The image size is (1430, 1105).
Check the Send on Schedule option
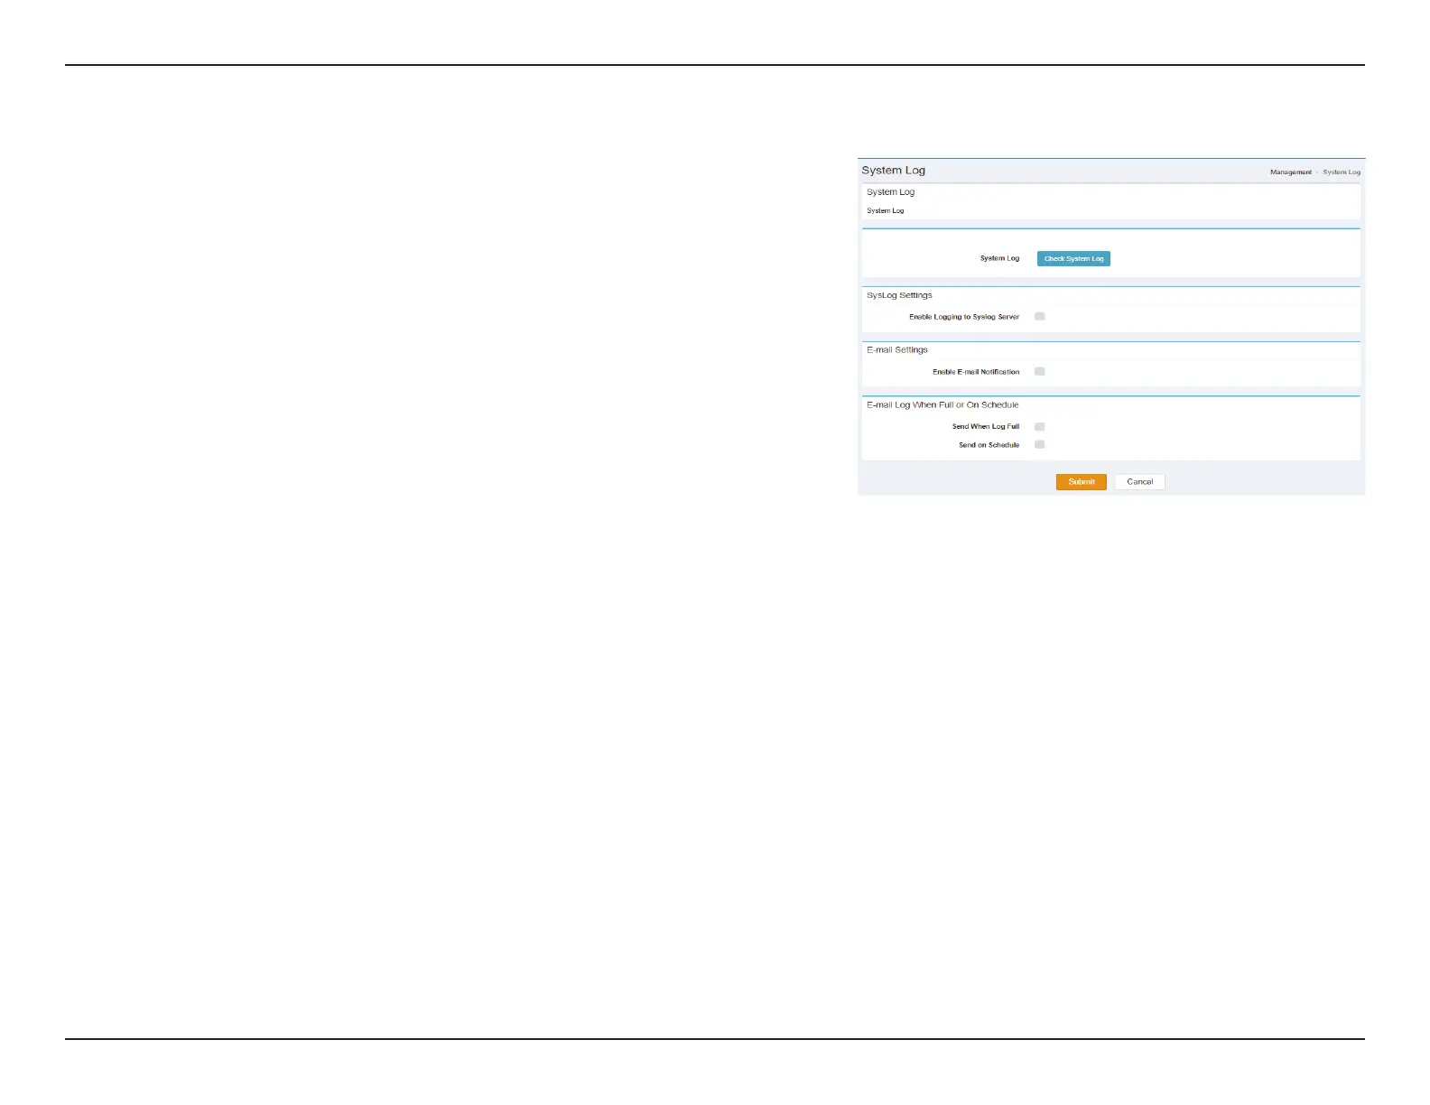(x=1040, y=445)
